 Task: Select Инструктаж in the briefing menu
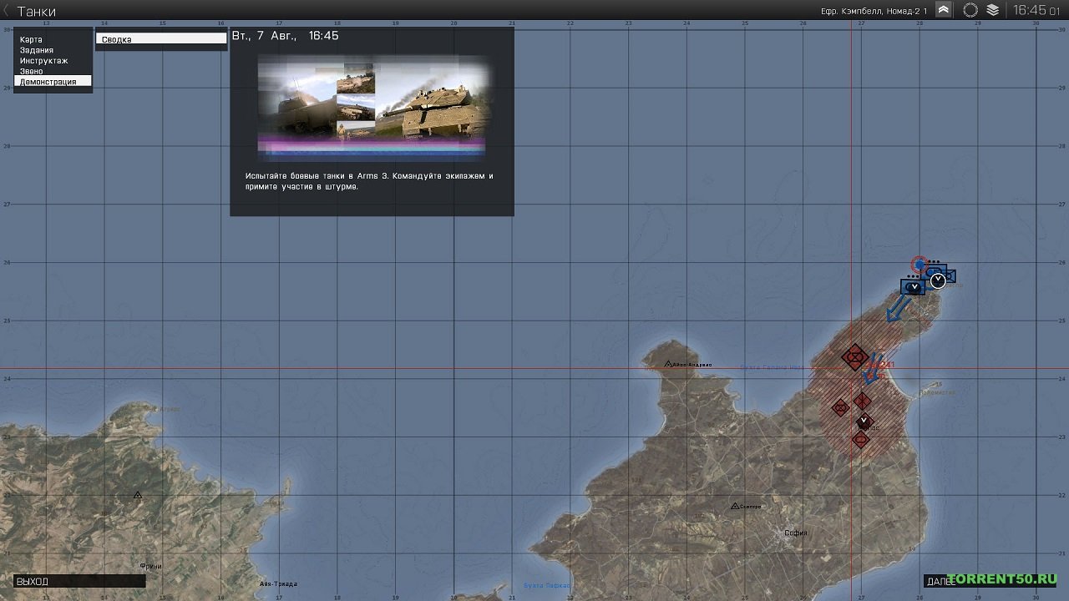[x=44, y=61]
